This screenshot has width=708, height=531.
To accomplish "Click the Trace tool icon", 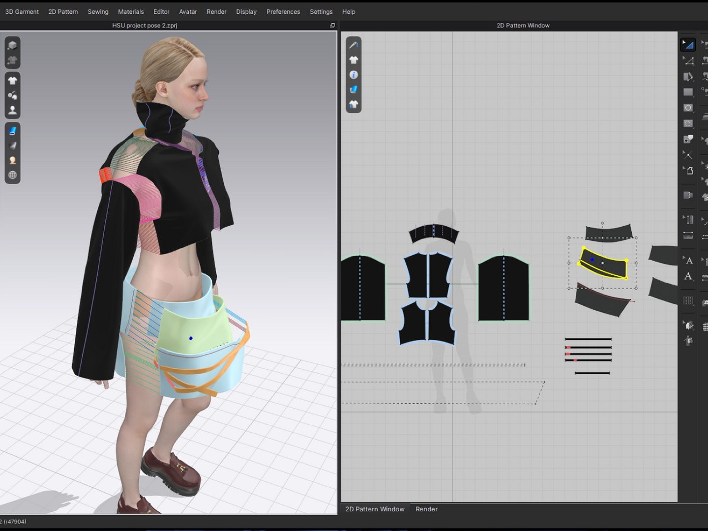I will [688, 171].
